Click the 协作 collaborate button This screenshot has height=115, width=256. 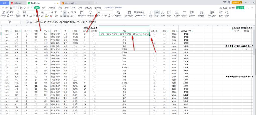tap(232, 8)
